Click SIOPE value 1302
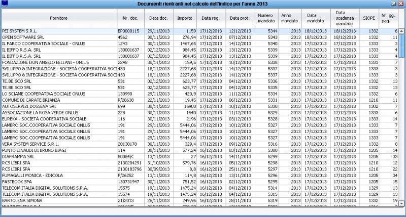Viewport: 406px width, 217px height. coord(374,106)
